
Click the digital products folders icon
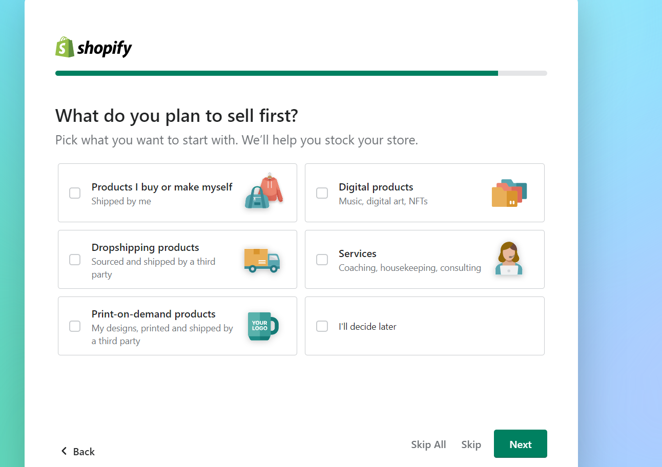[x=509, y=193]
